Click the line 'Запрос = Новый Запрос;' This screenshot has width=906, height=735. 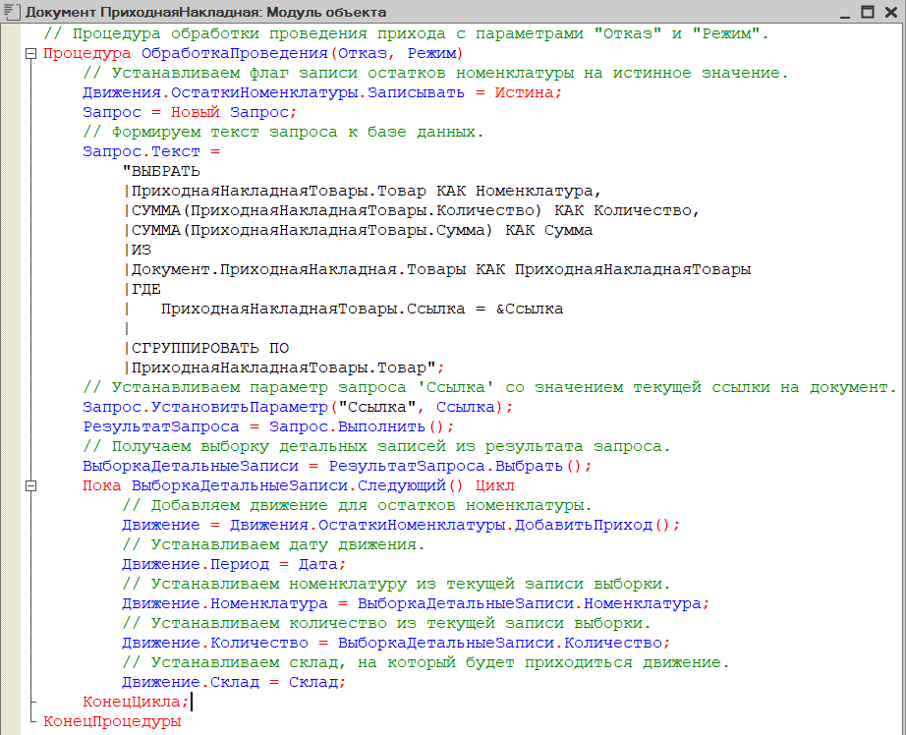coord(190,113)
